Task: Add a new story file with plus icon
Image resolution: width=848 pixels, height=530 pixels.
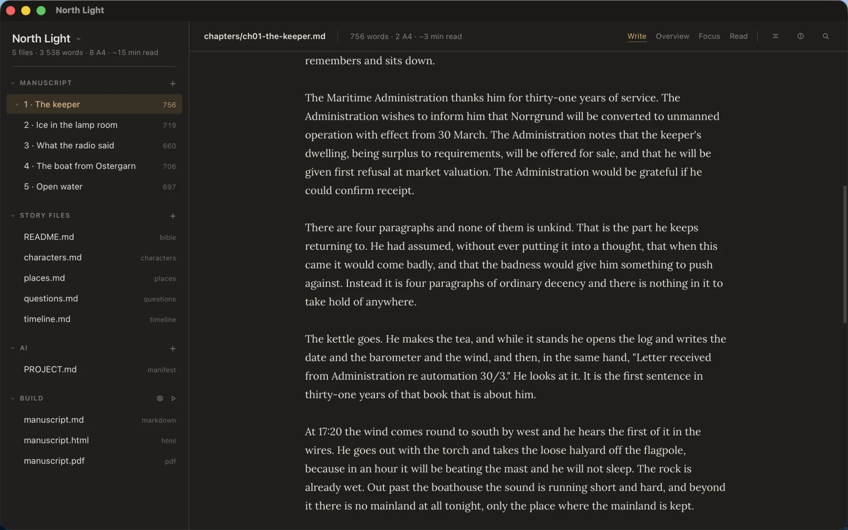Action: [173, 216]
